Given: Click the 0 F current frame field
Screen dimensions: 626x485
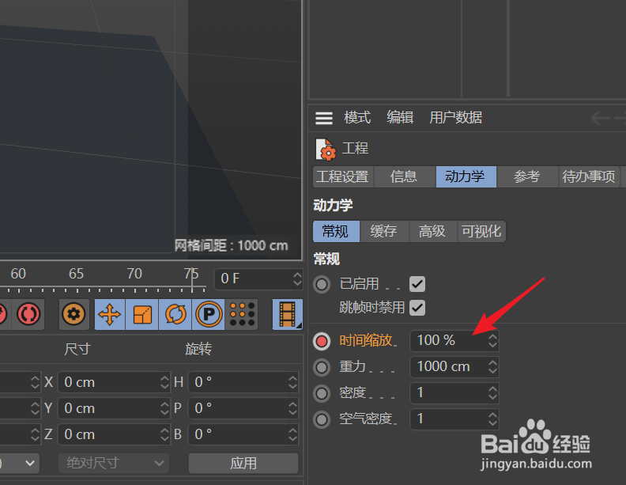Looking at the screenshot, I should pyautogui.click(x=258, y=278).
